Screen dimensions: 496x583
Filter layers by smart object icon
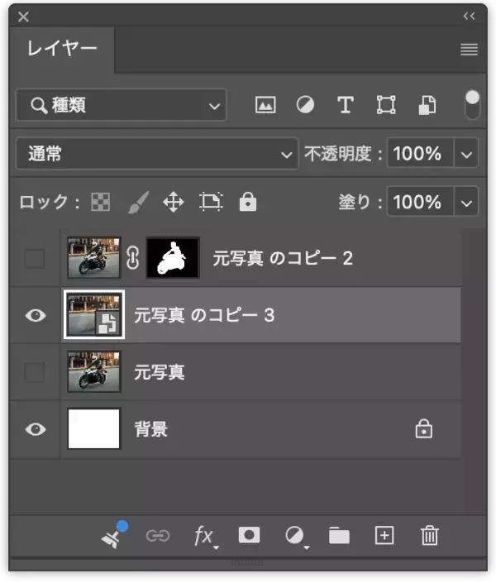click(x=427, y=105)
